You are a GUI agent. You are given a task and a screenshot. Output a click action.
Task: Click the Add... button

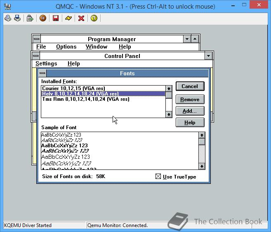click(190, 111)
